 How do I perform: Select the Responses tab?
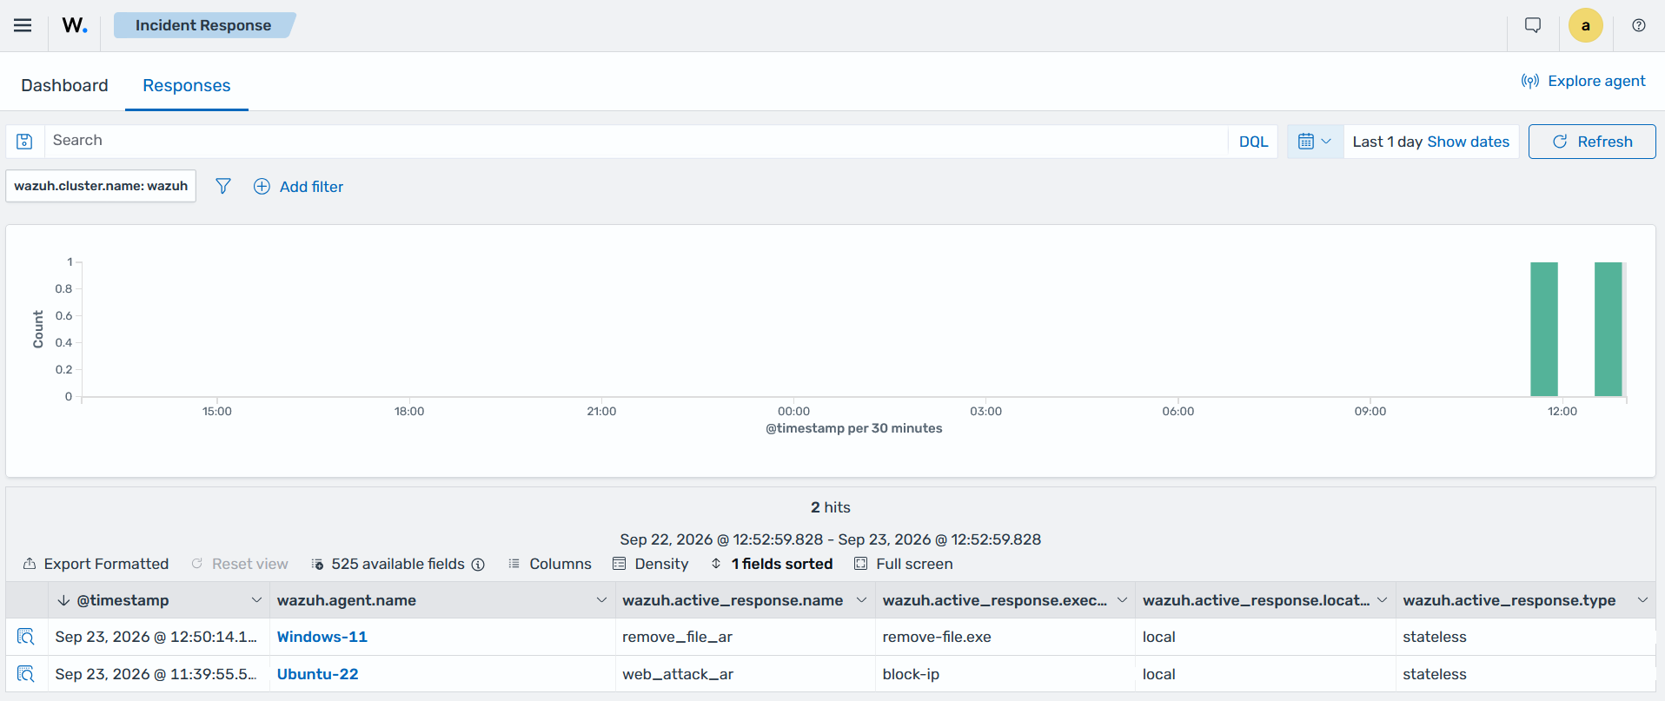click(187, 85)
